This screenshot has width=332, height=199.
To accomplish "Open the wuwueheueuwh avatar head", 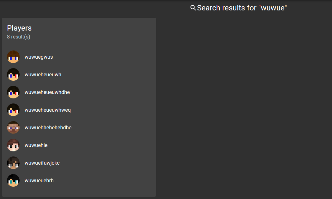I will point(13,74).
